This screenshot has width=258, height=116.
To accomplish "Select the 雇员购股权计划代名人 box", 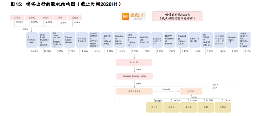I will [157, 40].
